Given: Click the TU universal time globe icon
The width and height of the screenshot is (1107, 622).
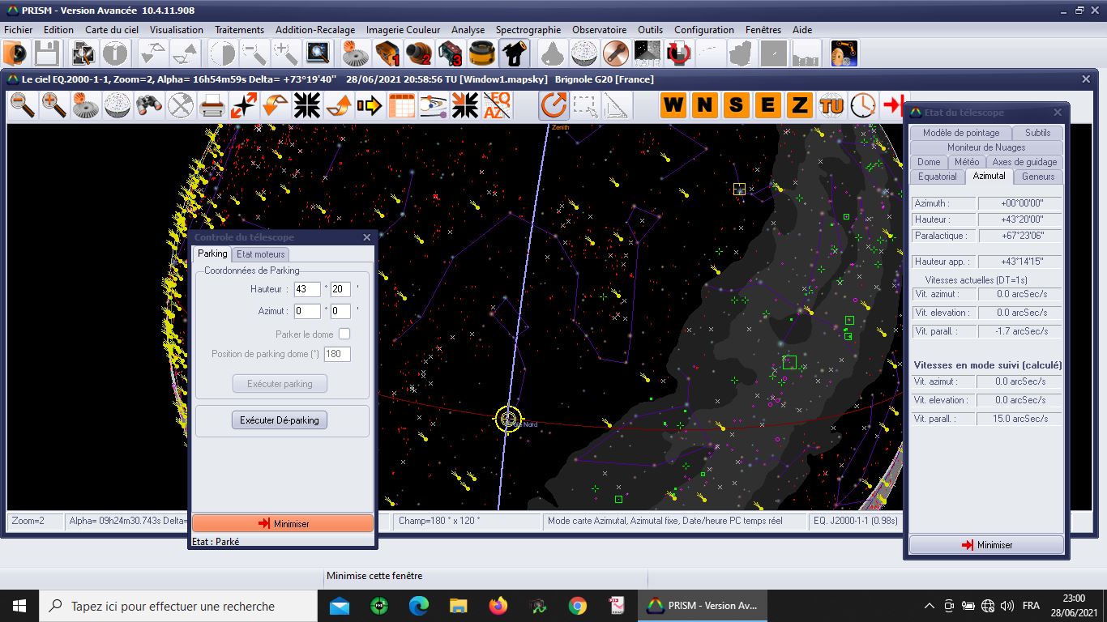Looking at the screenshot, I should click(831, 105).
